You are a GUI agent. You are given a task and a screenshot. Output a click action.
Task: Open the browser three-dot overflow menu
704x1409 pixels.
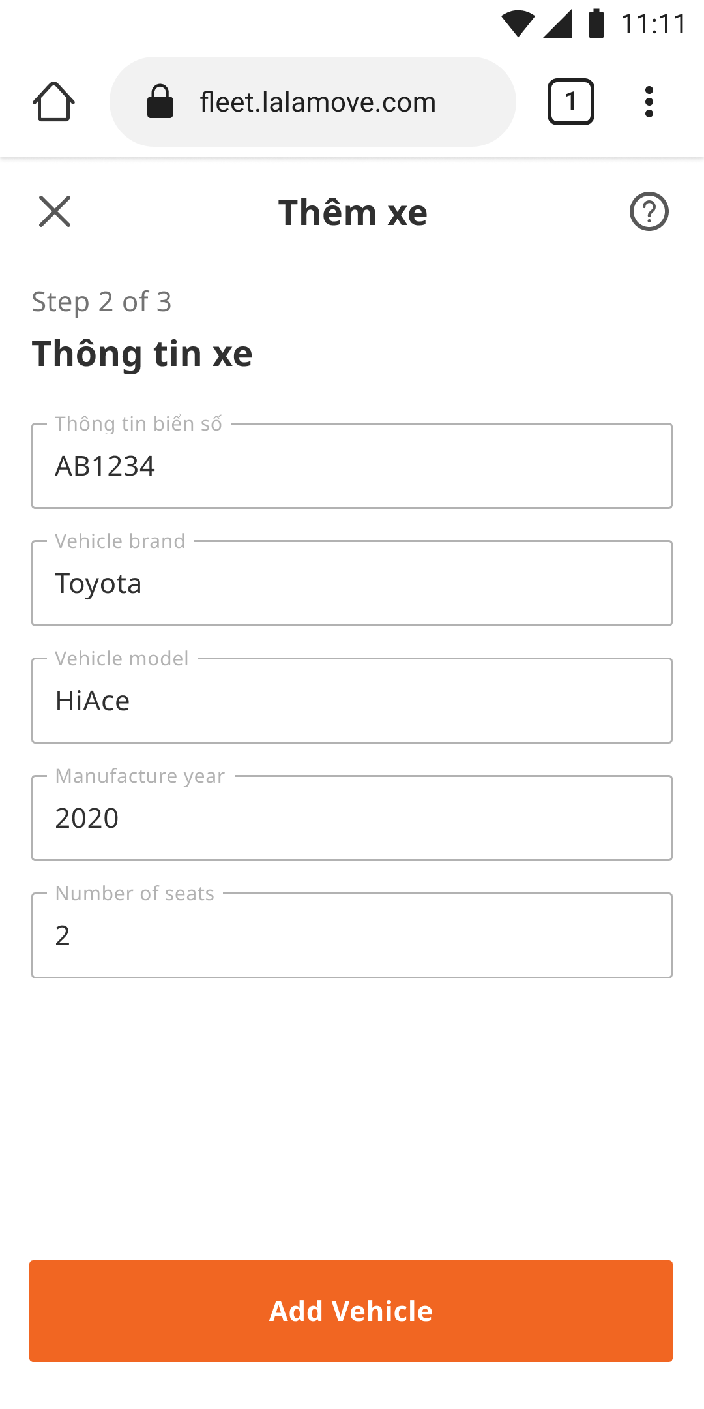pyautogui.click(x=649, y=102)
